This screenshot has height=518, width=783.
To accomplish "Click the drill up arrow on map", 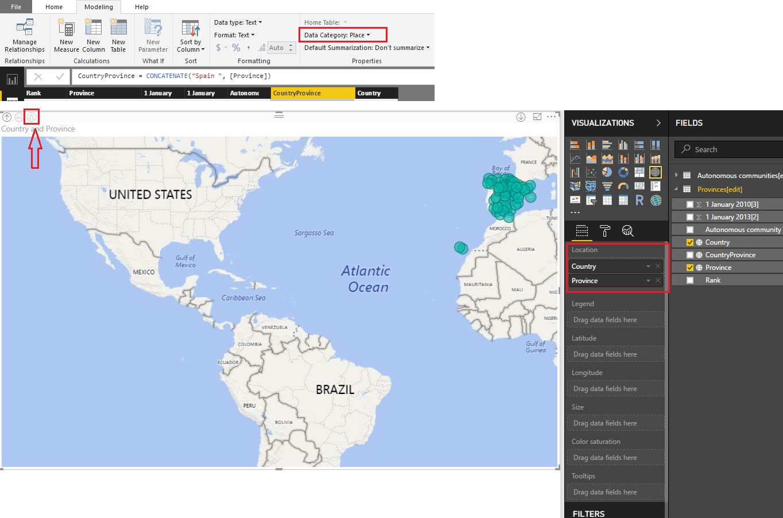I will (7, 117).
